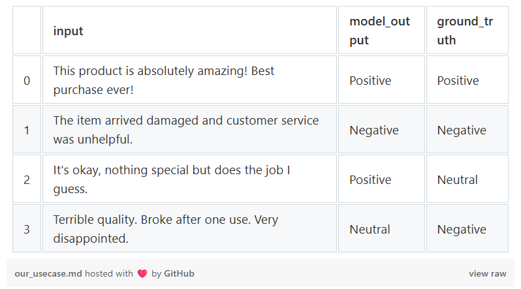
Task: Click the Negative model output in row 1
Action: tap(373, 130)
